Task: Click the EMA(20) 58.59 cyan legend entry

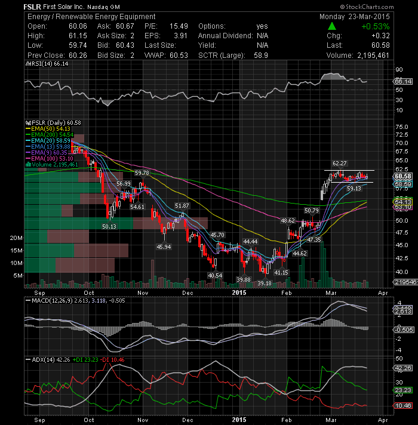Action: point(48,141)
